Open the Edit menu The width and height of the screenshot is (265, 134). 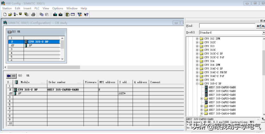click(17, 8)
